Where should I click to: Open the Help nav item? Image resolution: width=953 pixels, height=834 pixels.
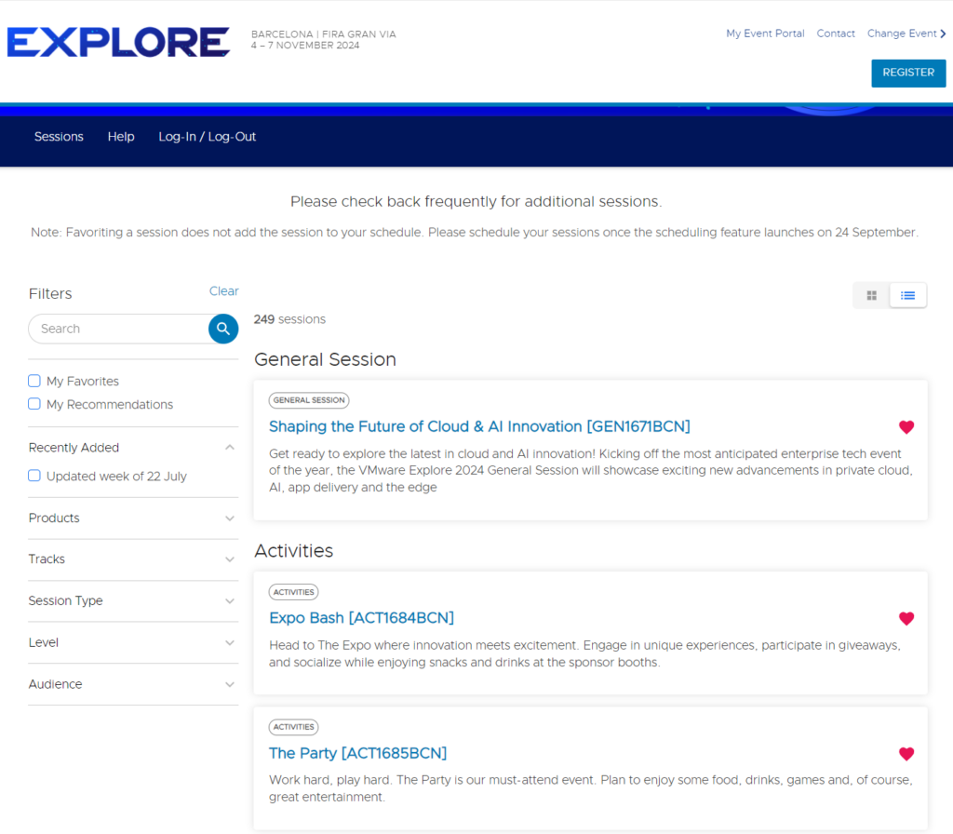point(121,137)
